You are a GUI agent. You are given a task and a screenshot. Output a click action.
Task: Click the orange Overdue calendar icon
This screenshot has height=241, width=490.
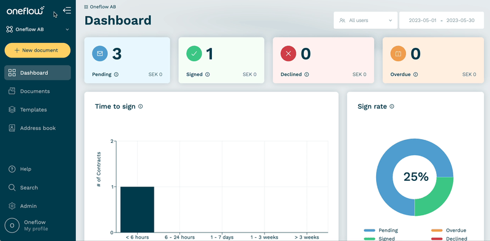(398, 53)
